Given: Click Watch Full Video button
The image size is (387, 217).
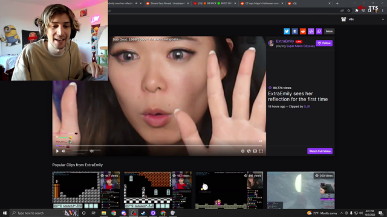Looking at the screenshot, I should [320, 151].
